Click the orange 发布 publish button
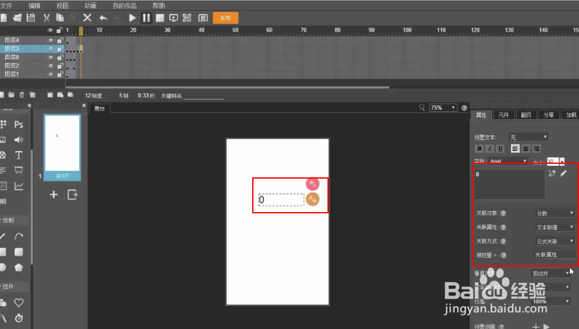 pos(225,18)
